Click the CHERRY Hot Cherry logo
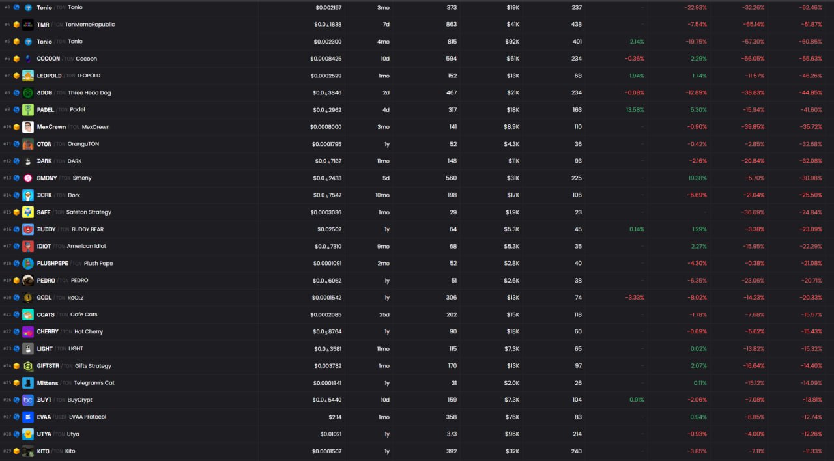Image resolution: width=834 pixels, height=461 pixels. tap(28, 331)
